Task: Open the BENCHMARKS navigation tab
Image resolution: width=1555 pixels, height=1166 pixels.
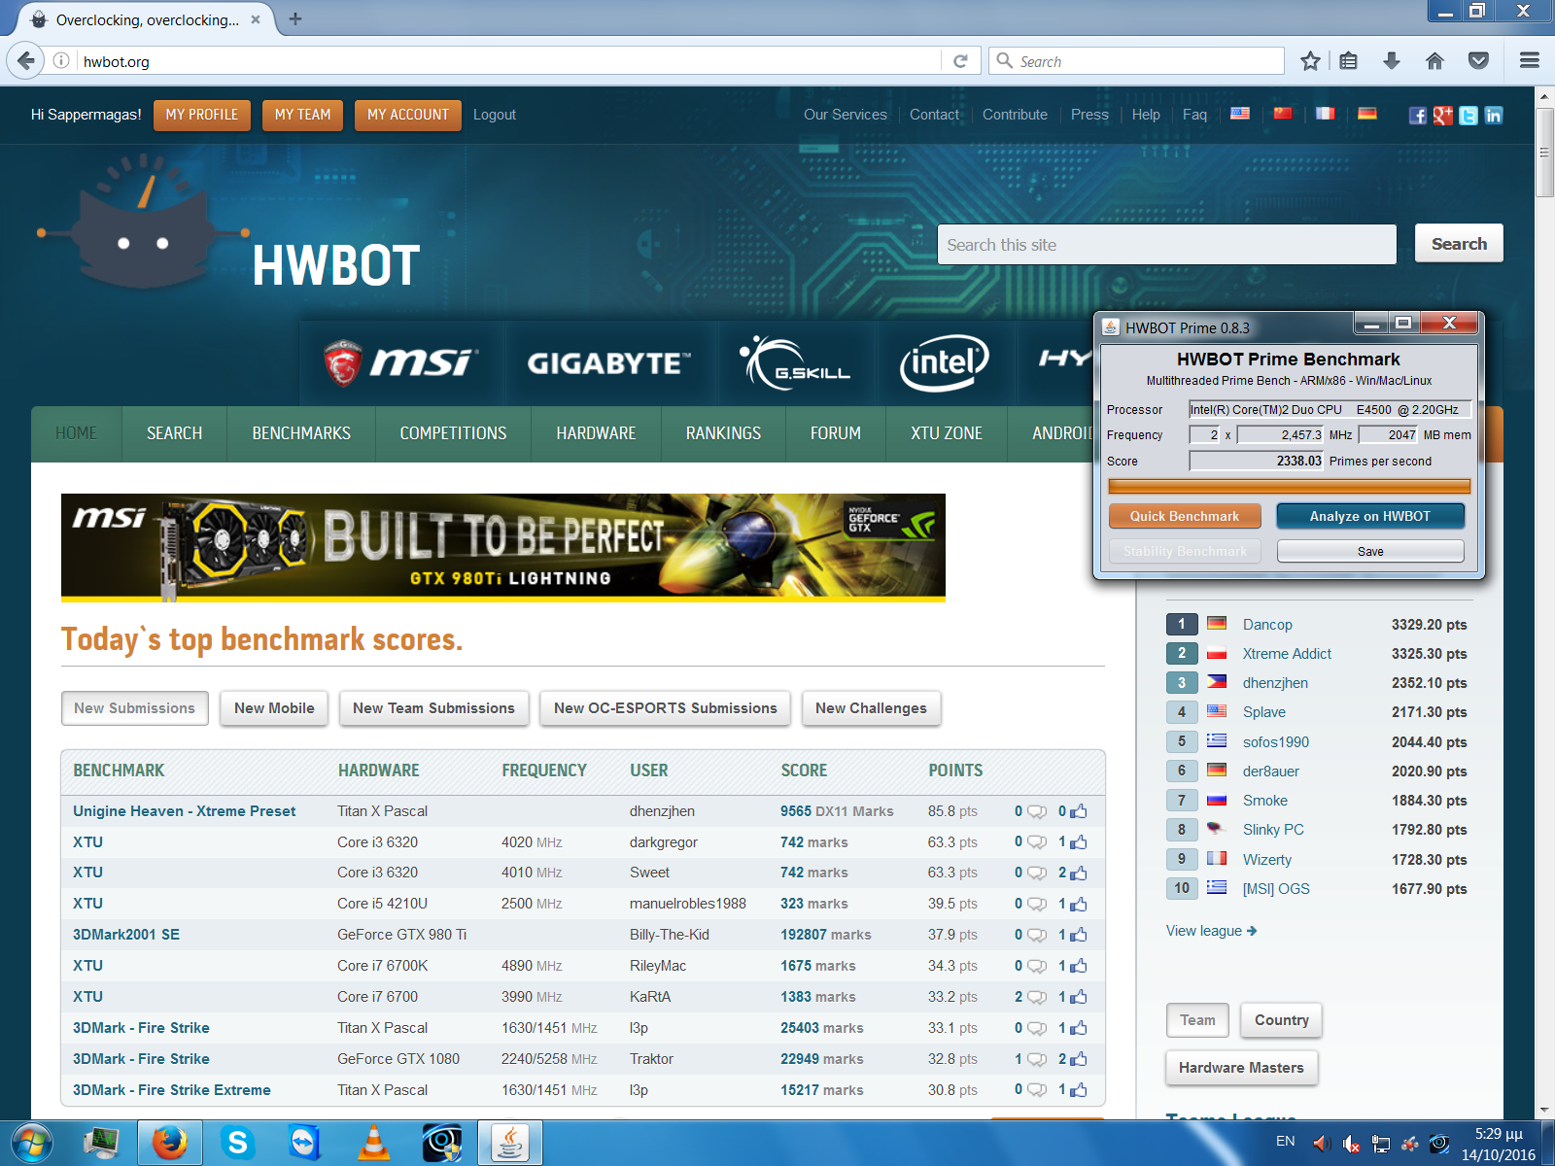Action: 301,433
